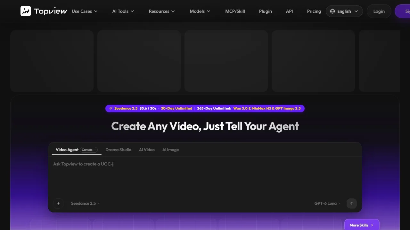Image resolution: width=410 pixels, height=230 pixels.
Task: Click the send arrow button
Action: tap(352, 203)
